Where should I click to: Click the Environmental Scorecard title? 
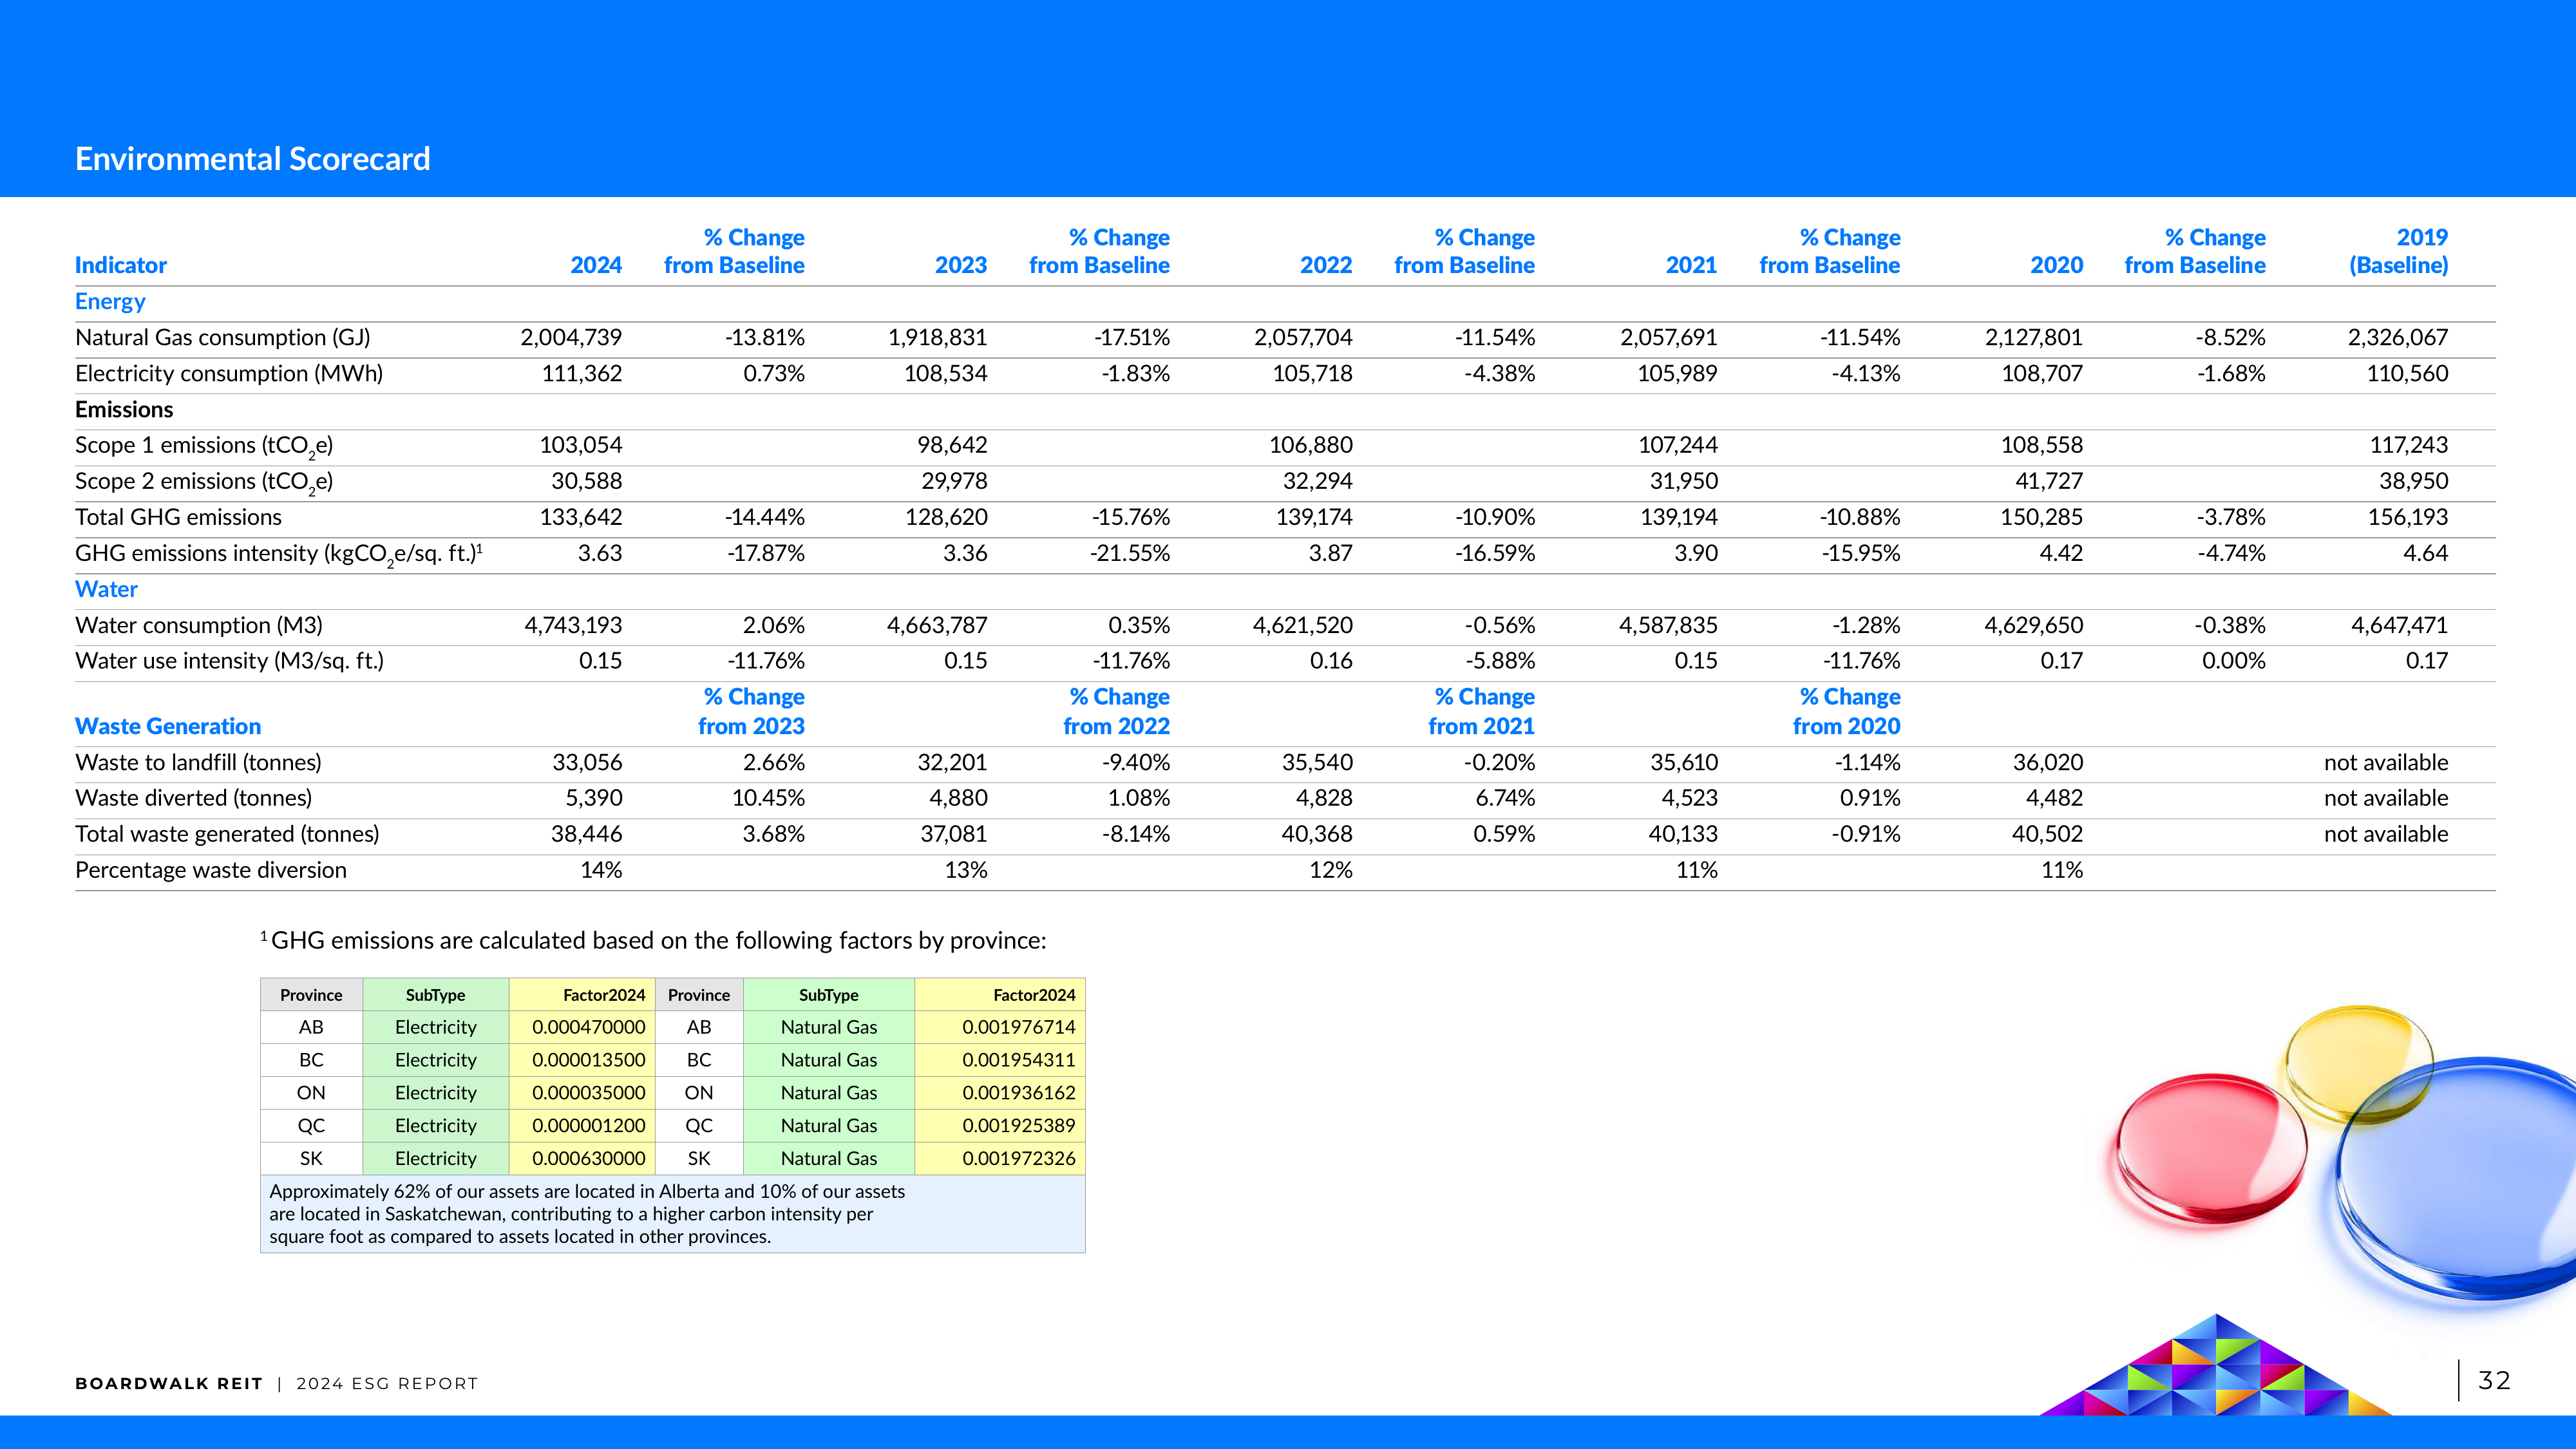tap(253, 158)
